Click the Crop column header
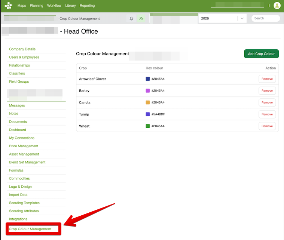 click(x=83, y=68)
